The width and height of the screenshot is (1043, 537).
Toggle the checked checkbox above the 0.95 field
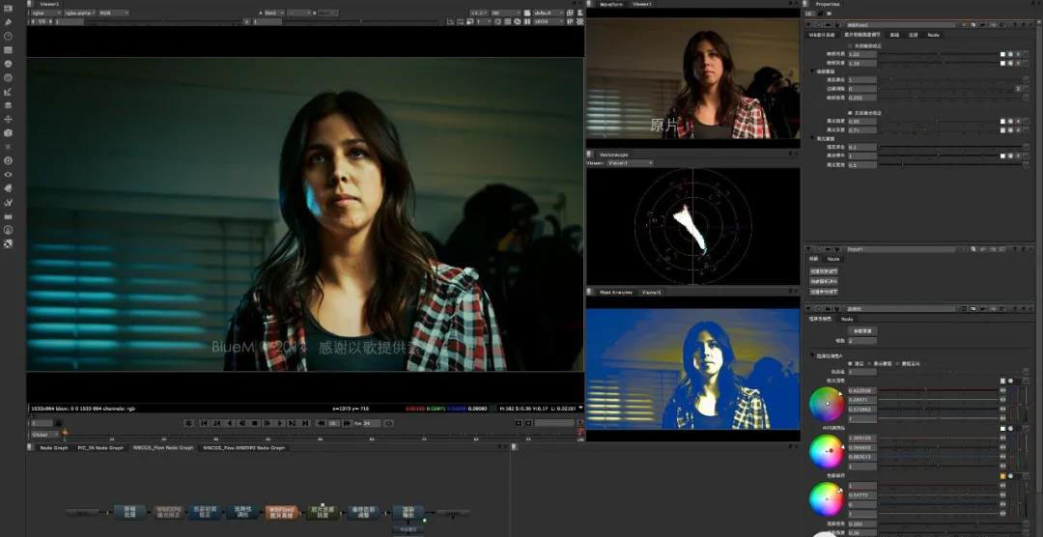[850, 113]
